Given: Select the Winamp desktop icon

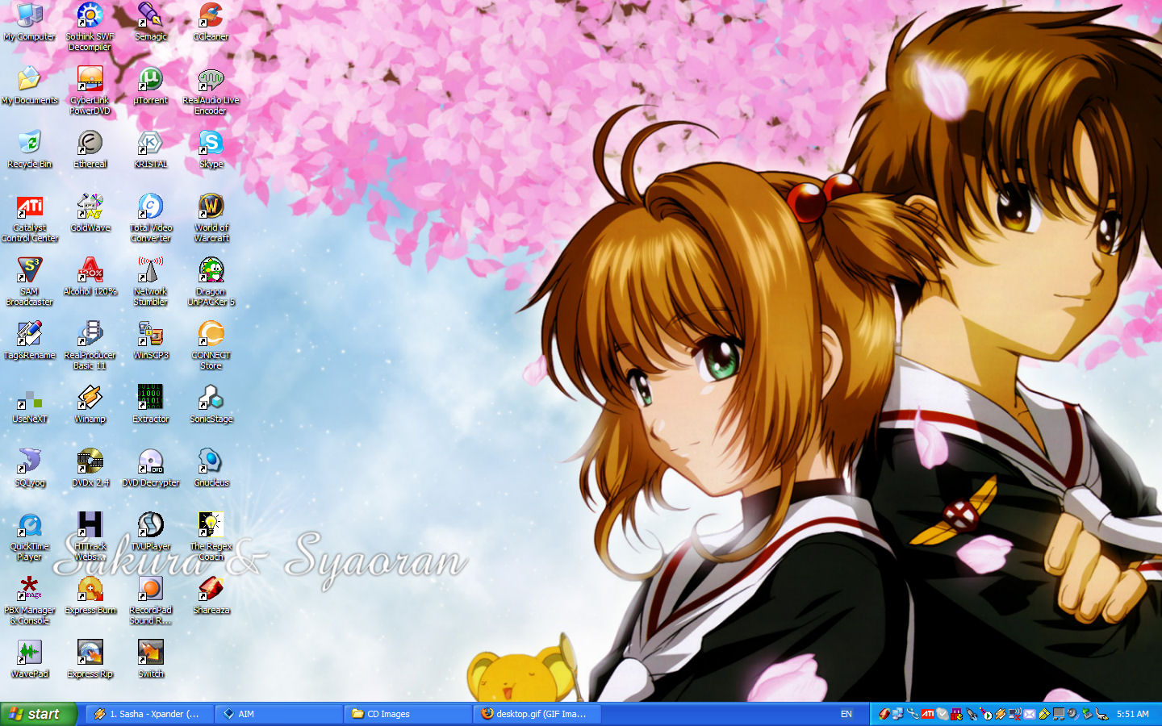Looking at the screenshot, I should click(90, 398).
